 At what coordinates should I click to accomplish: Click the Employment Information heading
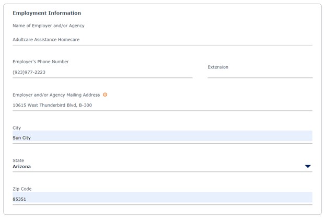[47, 13]
